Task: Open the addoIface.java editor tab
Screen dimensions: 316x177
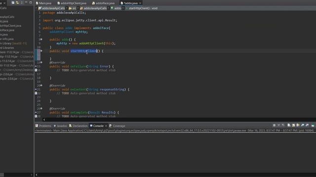Action: point(103,3)
